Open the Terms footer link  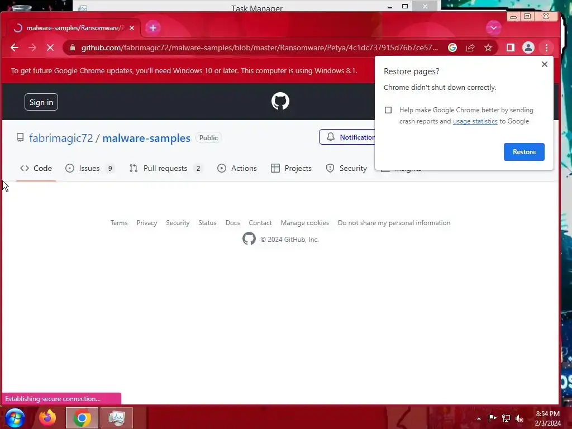119,222
